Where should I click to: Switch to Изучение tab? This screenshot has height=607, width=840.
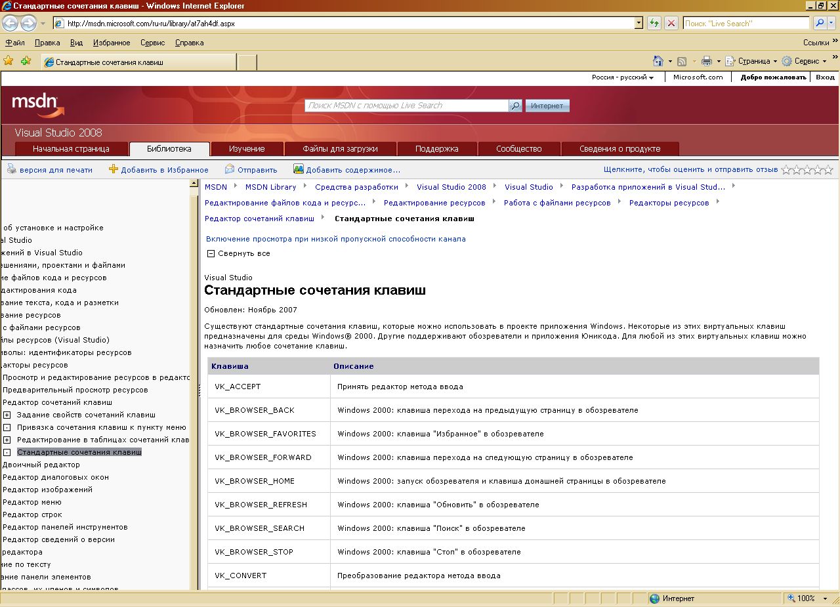247,149
